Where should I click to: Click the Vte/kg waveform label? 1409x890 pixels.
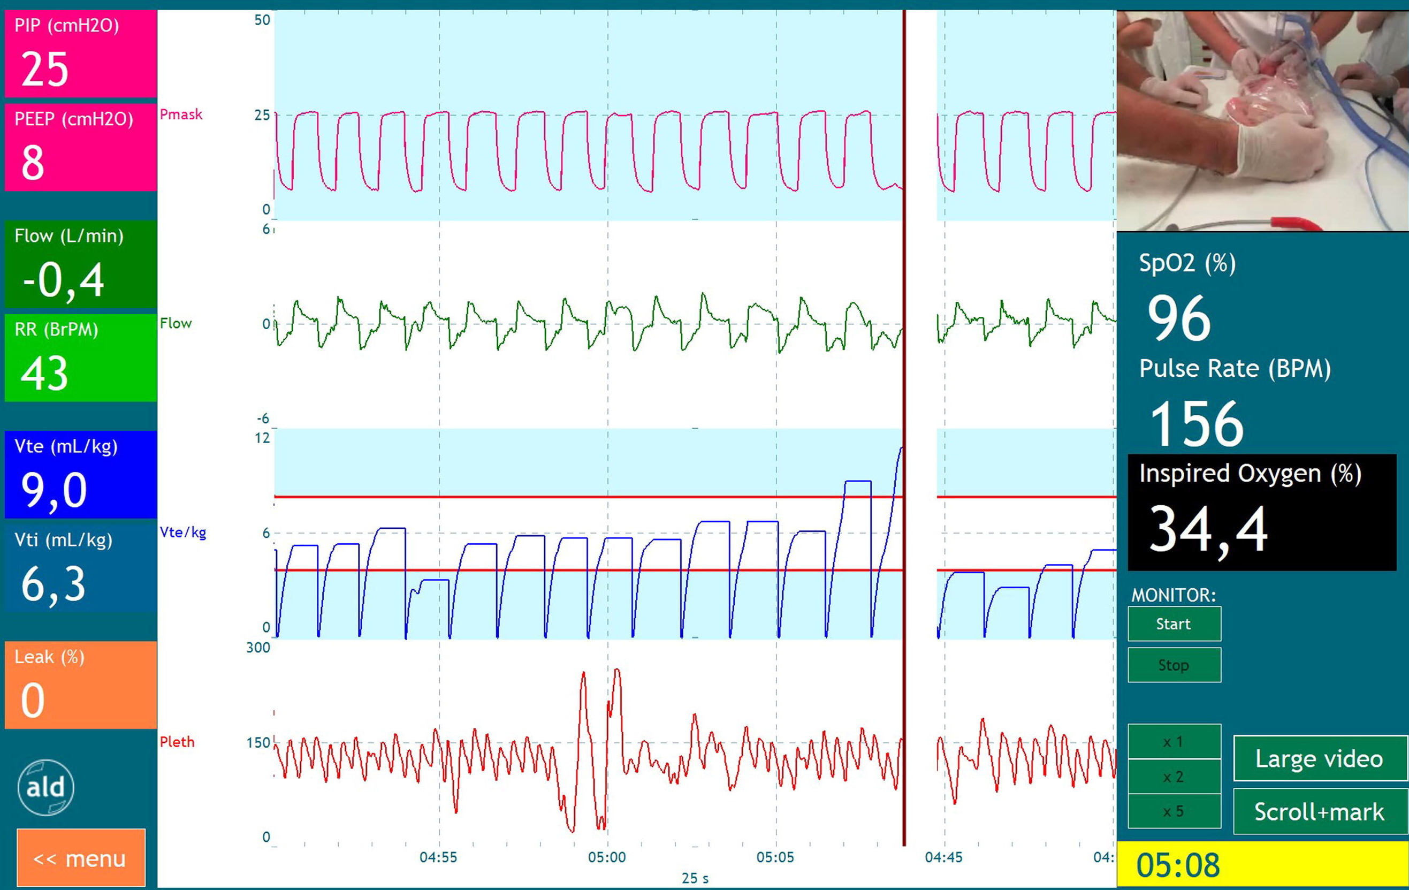(182, 533)
